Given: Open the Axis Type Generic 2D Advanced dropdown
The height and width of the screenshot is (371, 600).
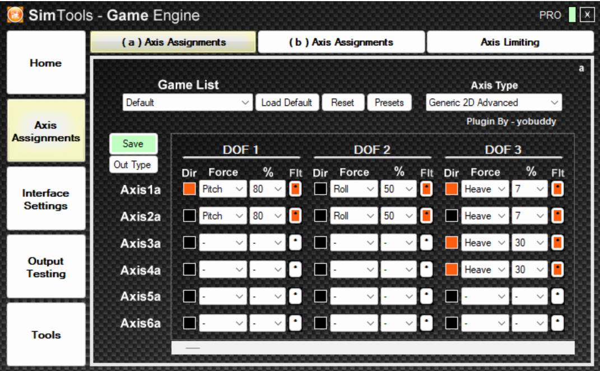Looking at the screenshot, I should pos(494,102).
